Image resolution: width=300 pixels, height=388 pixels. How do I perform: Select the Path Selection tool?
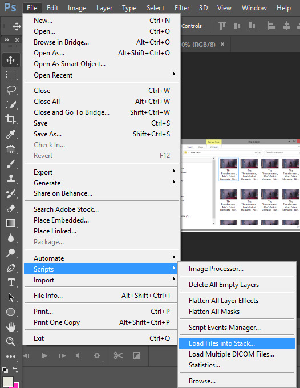click(11, 297)
